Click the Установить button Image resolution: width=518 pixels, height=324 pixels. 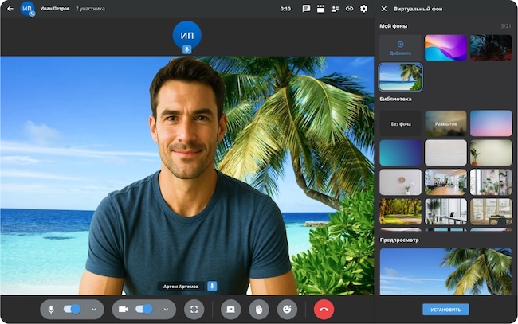[445, 310]
